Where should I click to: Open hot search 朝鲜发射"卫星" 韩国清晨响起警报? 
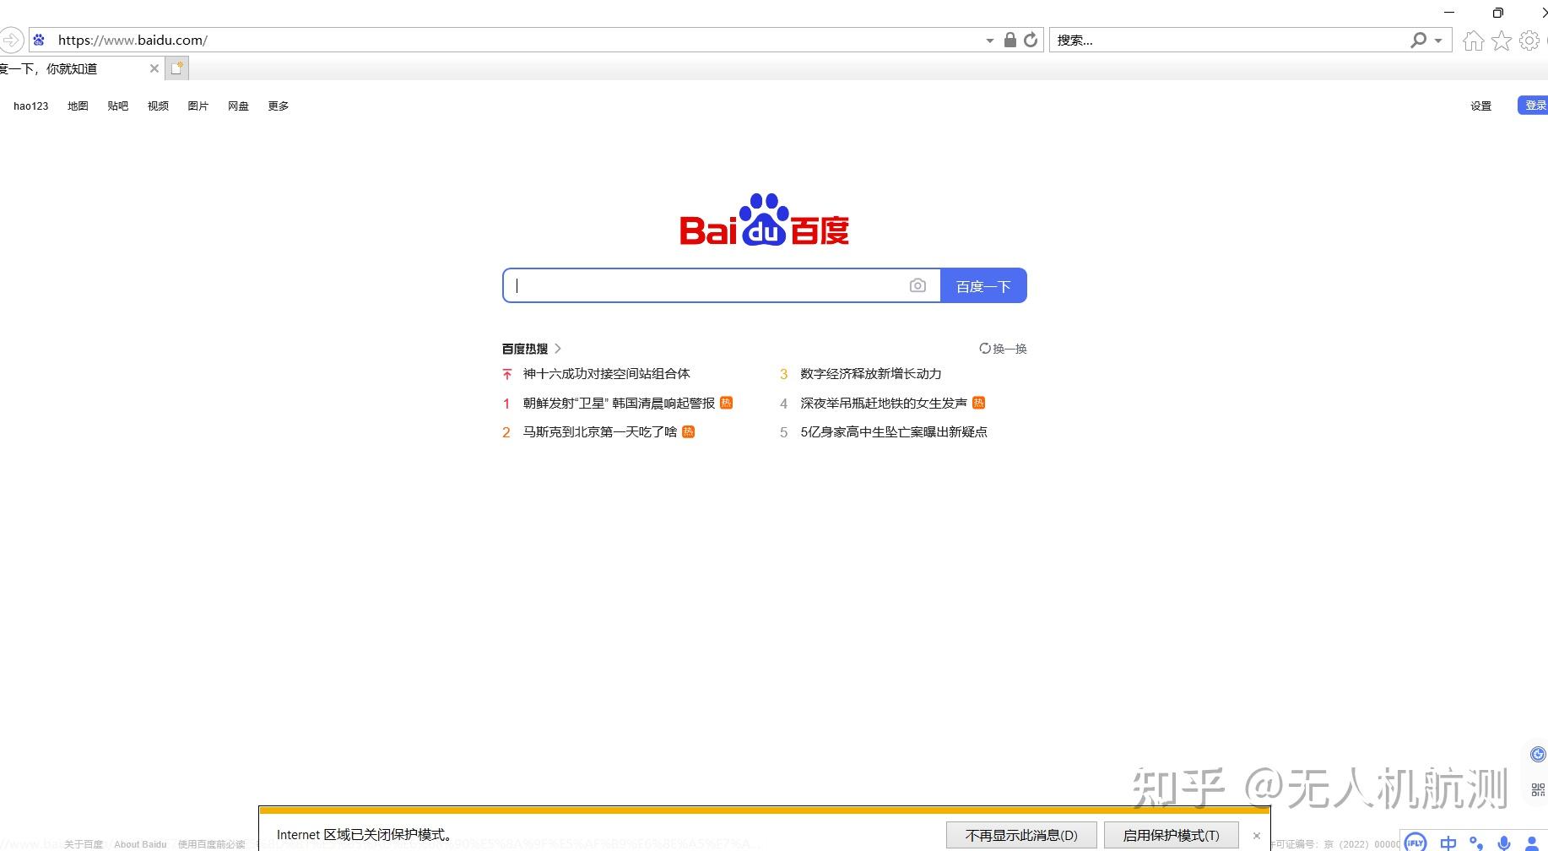[x=619, y=404]
